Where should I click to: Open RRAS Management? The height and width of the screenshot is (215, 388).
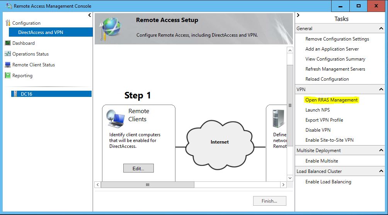point(331,100)
